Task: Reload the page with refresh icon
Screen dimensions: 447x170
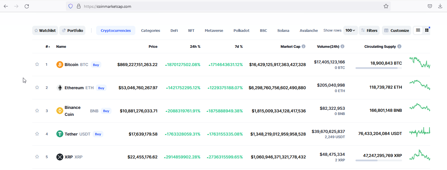Action: point(27,6)
